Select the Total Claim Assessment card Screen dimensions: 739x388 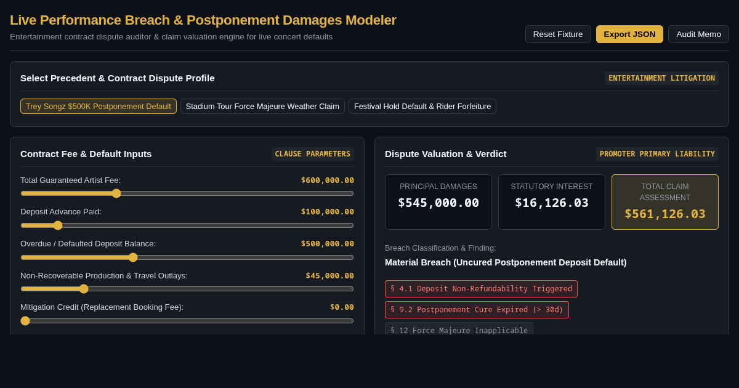(665, 202)
